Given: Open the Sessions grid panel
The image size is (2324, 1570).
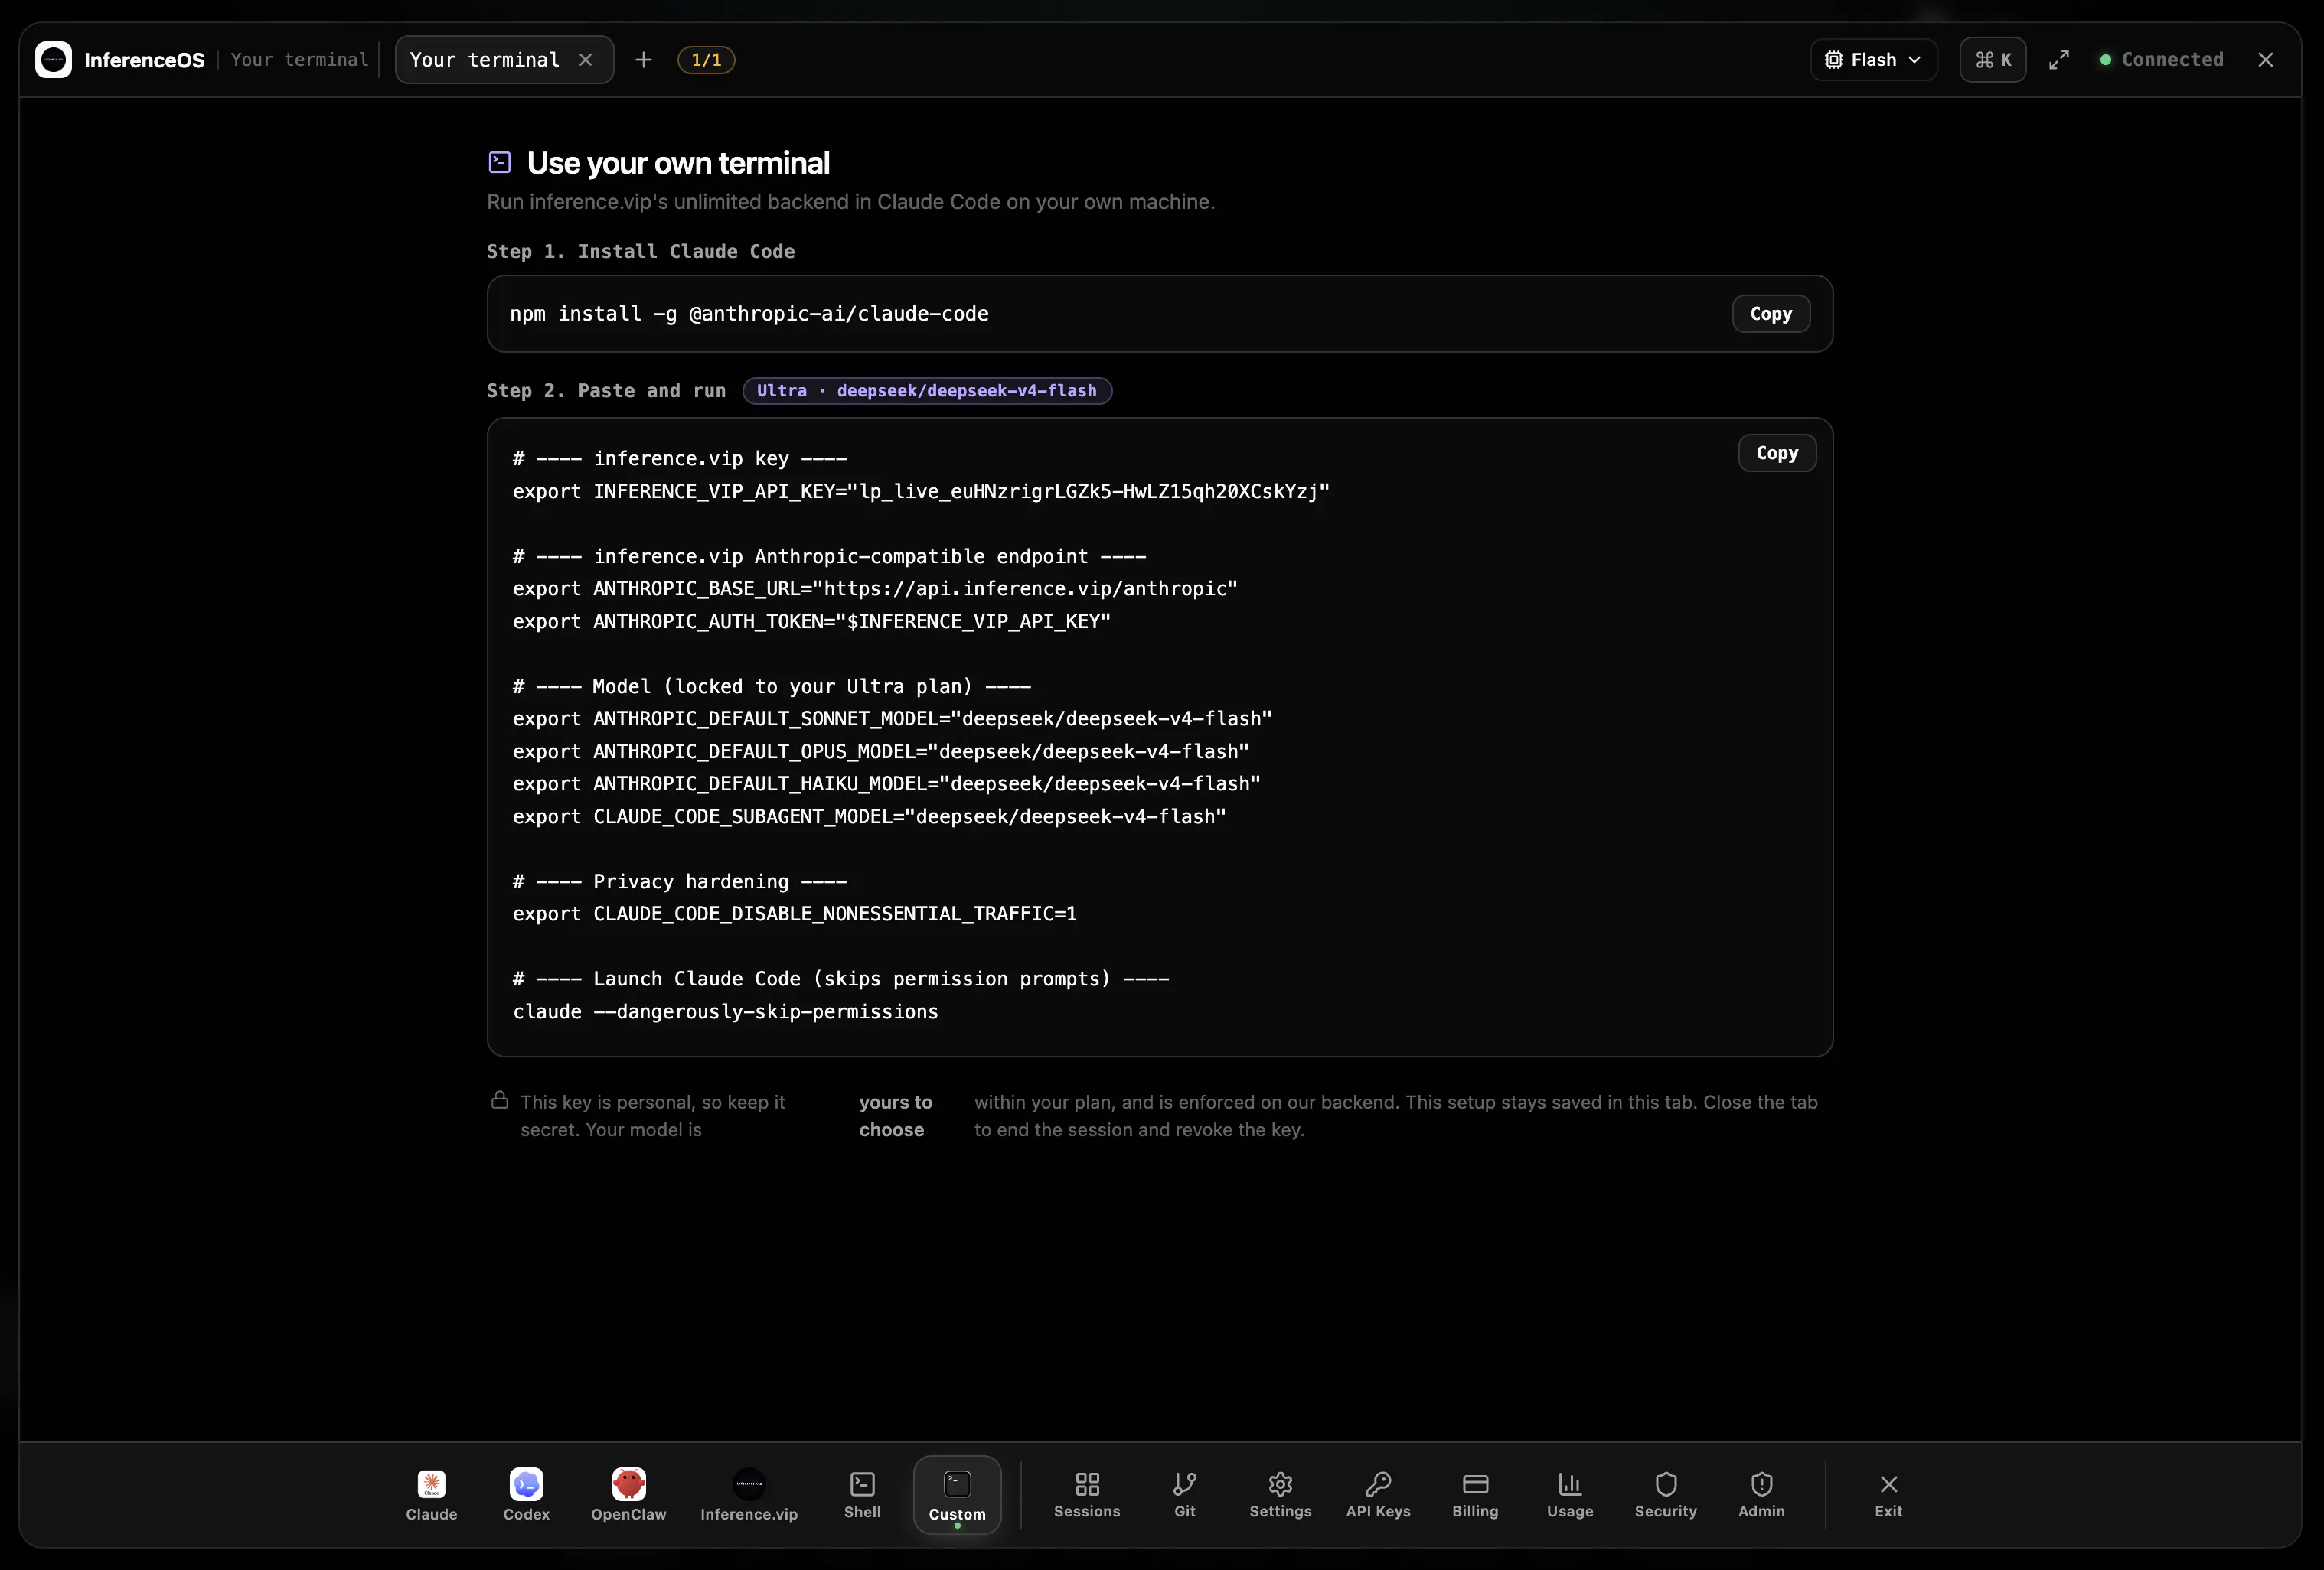Looking at the screenshot, I should coord(1087,1495).
